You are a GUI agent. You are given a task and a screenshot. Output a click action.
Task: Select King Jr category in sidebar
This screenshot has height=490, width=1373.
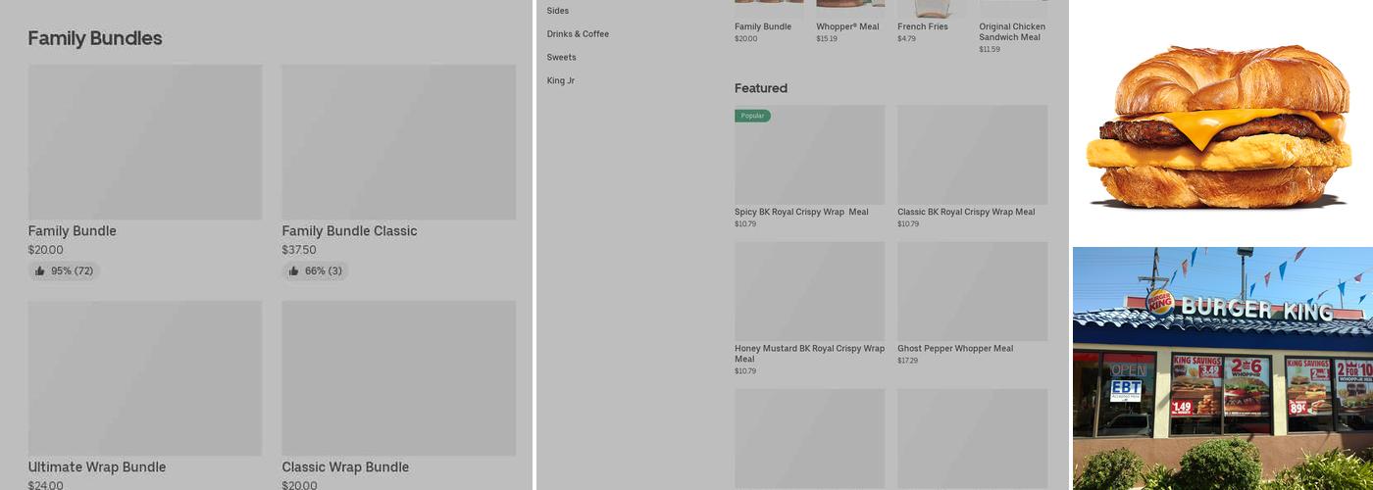(x=561, y=81)
